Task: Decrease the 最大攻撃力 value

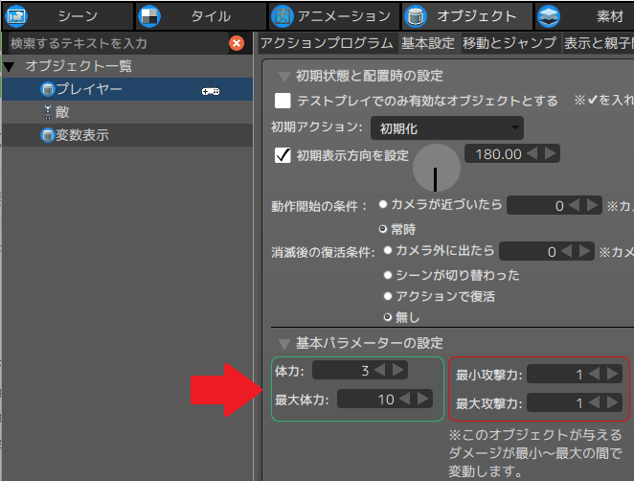Action: coord(594,402)
